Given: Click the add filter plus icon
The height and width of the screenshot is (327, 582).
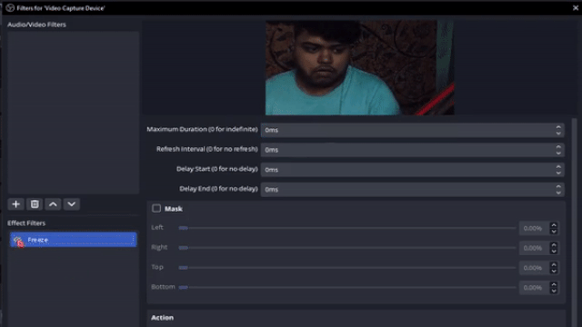Looking at the screenshot, I should (16, 204).
